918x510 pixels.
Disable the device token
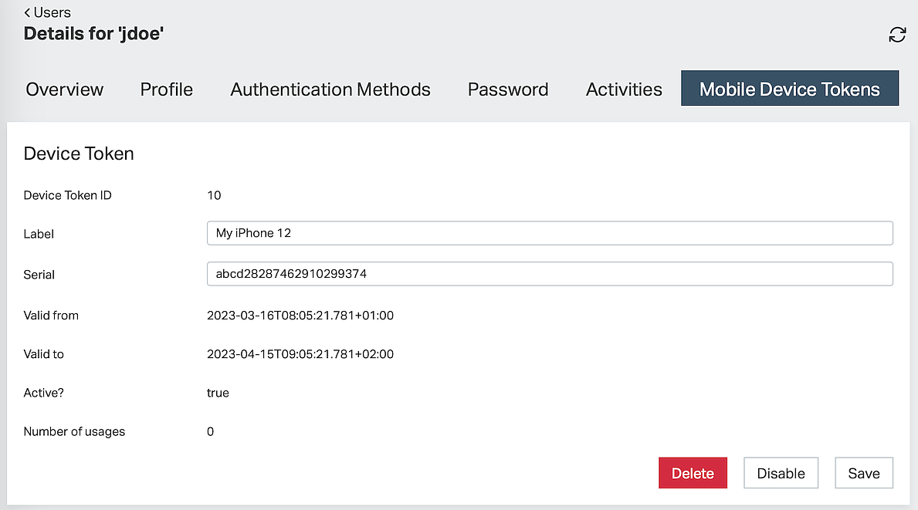(x=781, y=474)
